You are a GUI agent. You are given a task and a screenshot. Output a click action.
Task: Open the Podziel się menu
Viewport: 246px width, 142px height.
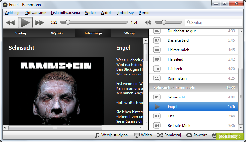pos(125,13)
